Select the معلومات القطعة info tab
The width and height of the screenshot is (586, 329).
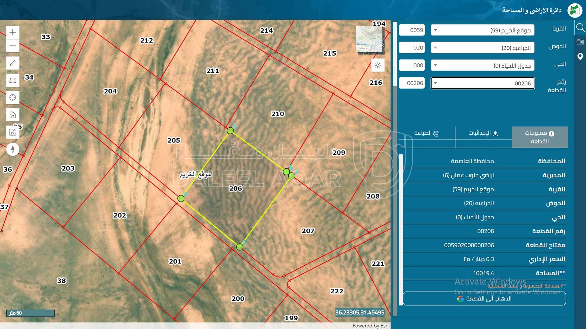tap(539, 137)
